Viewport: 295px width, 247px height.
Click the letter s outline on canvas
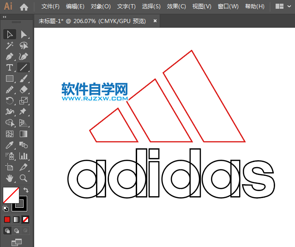pyautogui.click(x=259, y=179)
